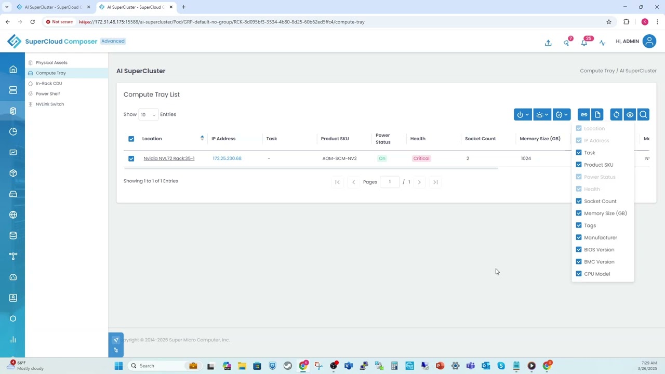Screen dimensions: 665x374
Task: Open the update/sync actions dropdown
Action: pyautogui.click(x=562, y=115)
